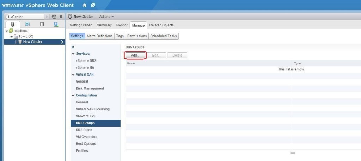
Task: Go to the Home icon in header
Action: pyautogui.click(x=85, y=5)
